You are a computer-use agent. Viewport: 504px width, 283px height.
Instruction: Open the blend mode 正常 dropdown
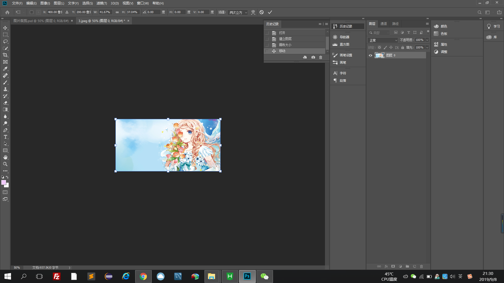tap(383, 40)
